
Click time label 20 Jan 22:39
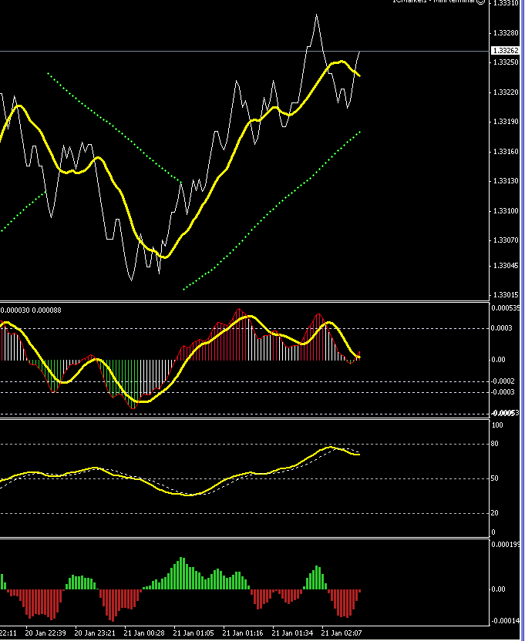pos(45,633)
